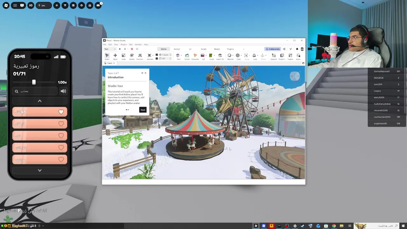
Task: Open Chrome from the Windows taskbar
Action: tap(334, 226)
